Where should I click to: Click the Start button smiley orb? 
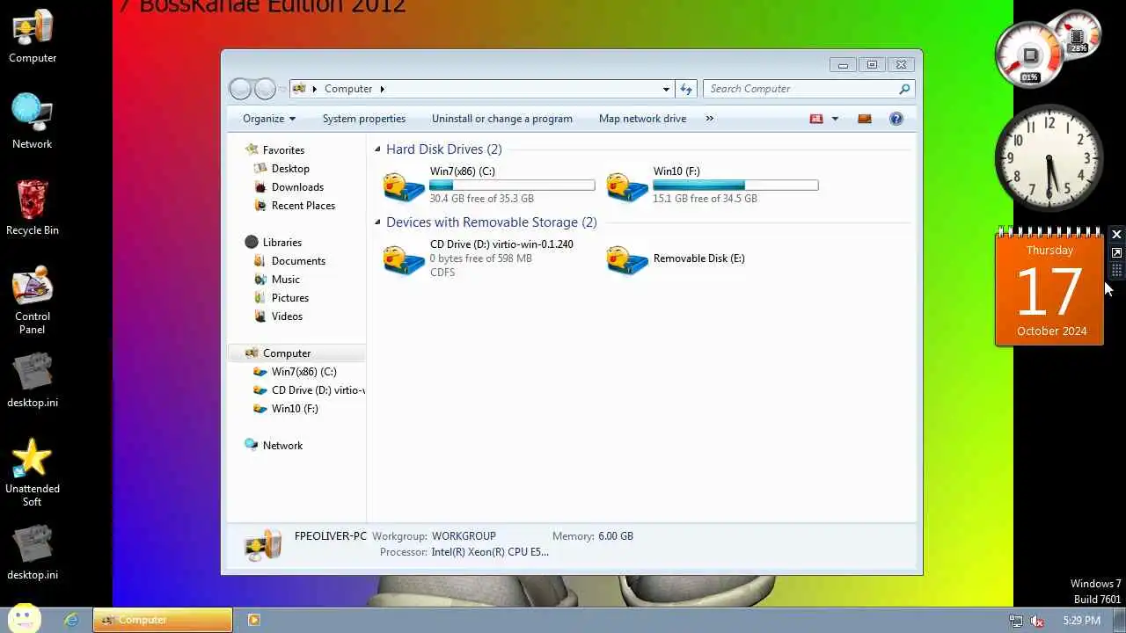(x=25, y=618)
